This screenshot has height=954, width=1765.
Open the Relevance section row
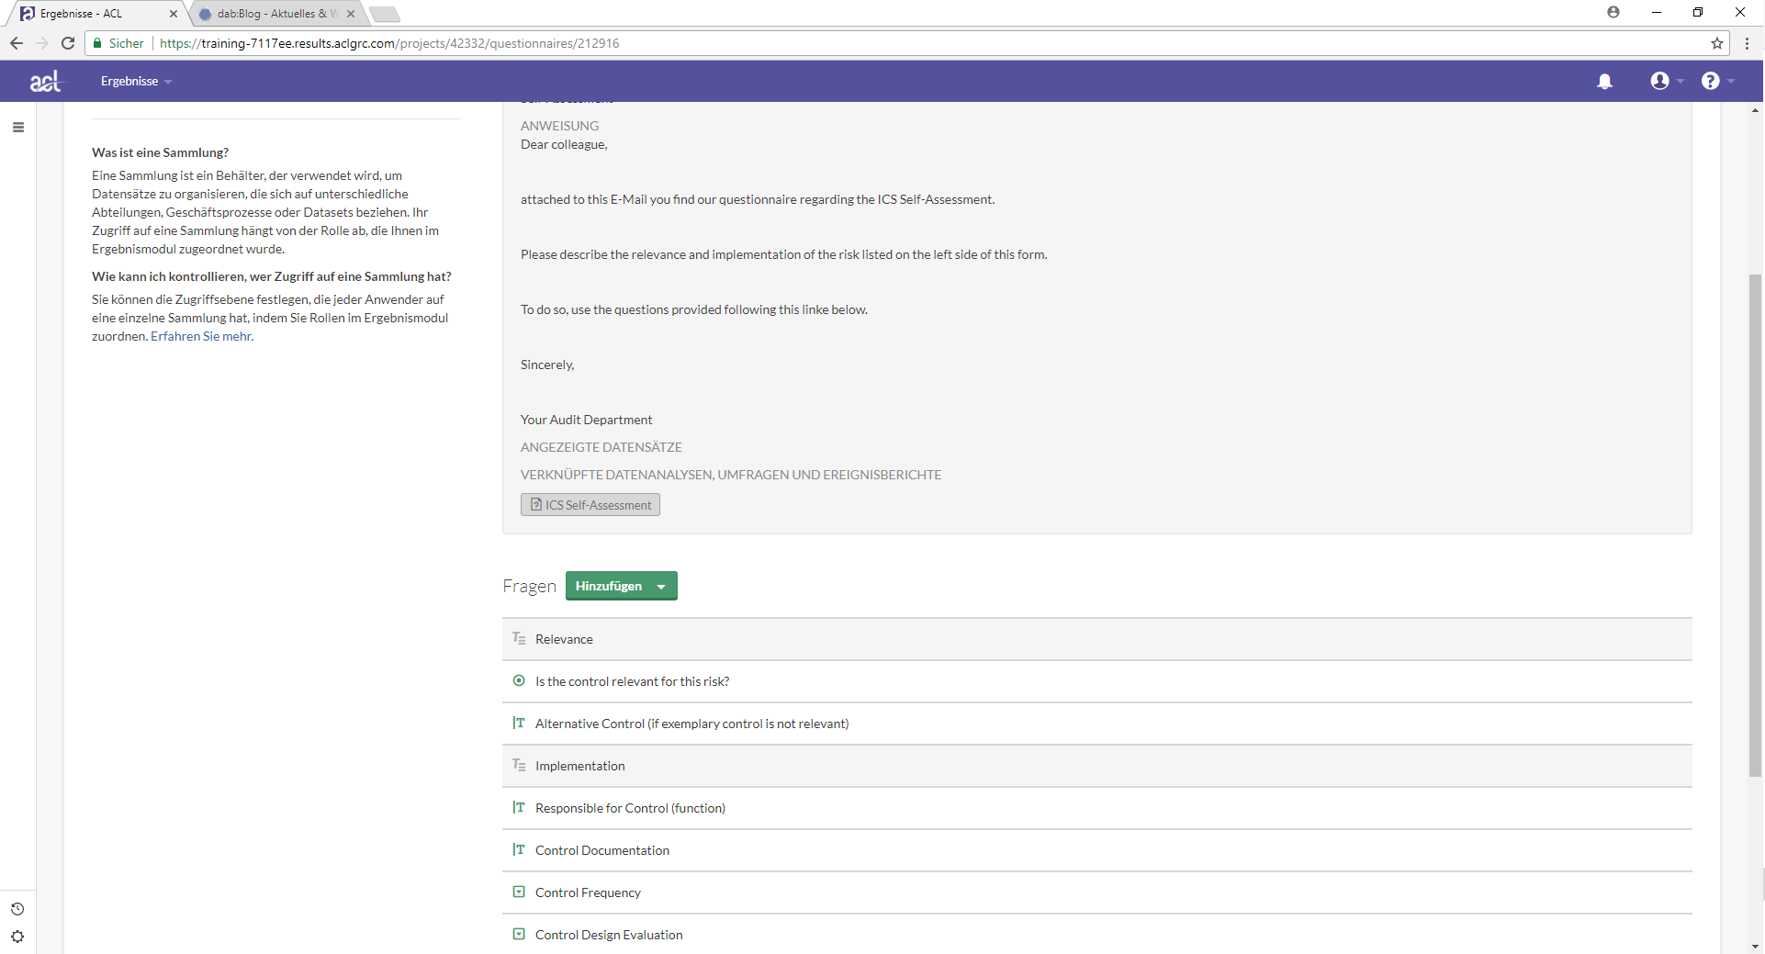tap(1096, 639)
